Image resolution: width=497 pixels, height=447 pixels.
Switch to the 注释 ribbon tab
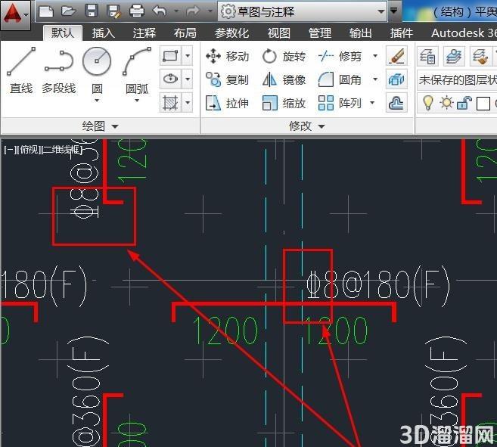[x=144, y=33]
